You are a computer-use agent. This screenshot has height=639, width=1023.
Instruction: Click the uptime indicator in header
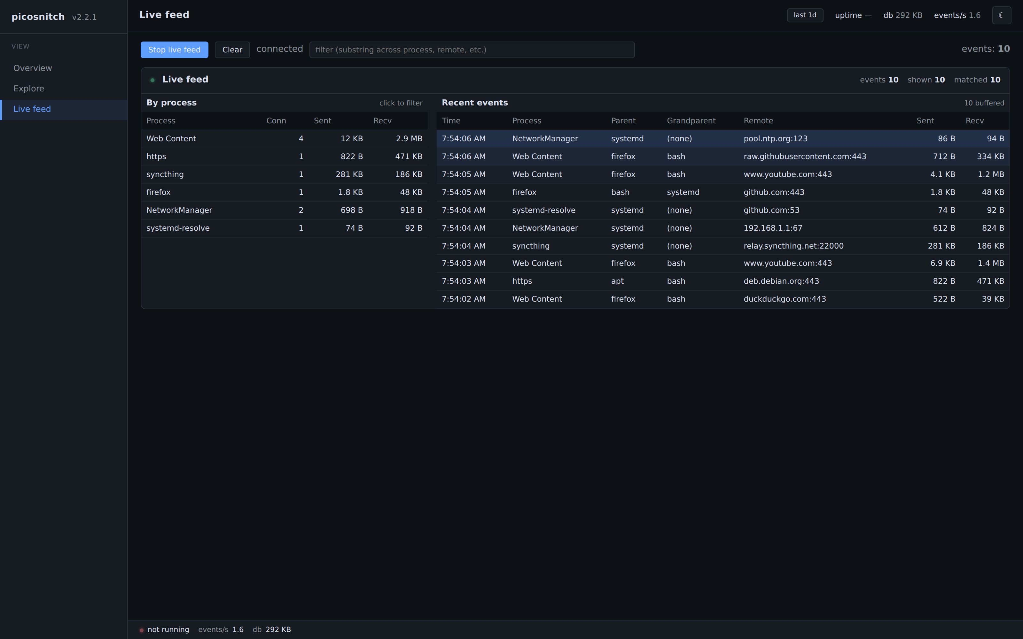[853, 15]
